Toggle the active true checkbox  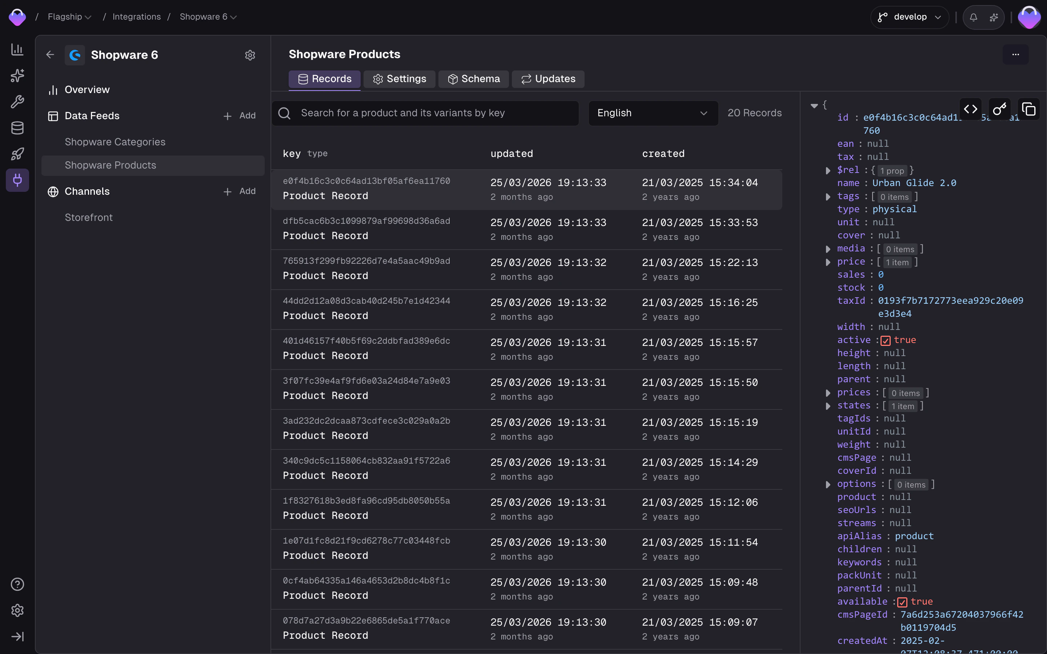tap(885, 341)
